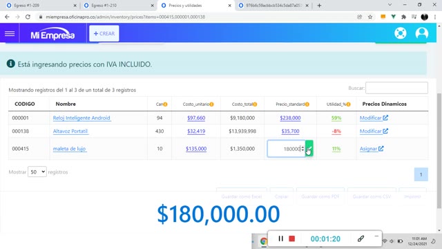Open the Reloj Inteligente Android link
Image resolution: width=442 pixels, height=249 pixels.
click(81, 118)
